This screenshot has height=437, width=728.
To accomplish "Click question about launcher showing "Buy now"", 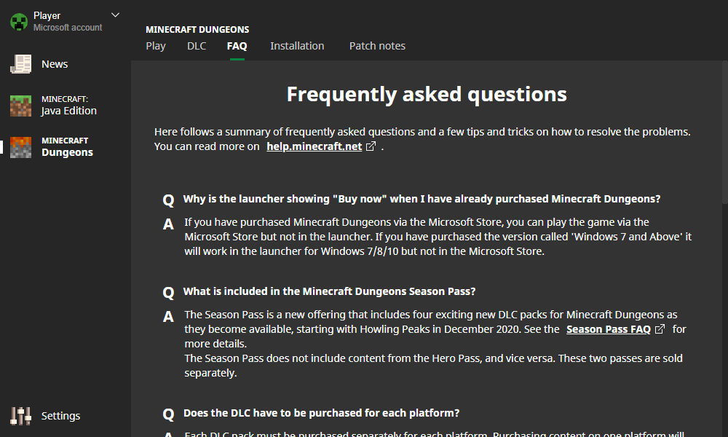I will tap(422, 199).
